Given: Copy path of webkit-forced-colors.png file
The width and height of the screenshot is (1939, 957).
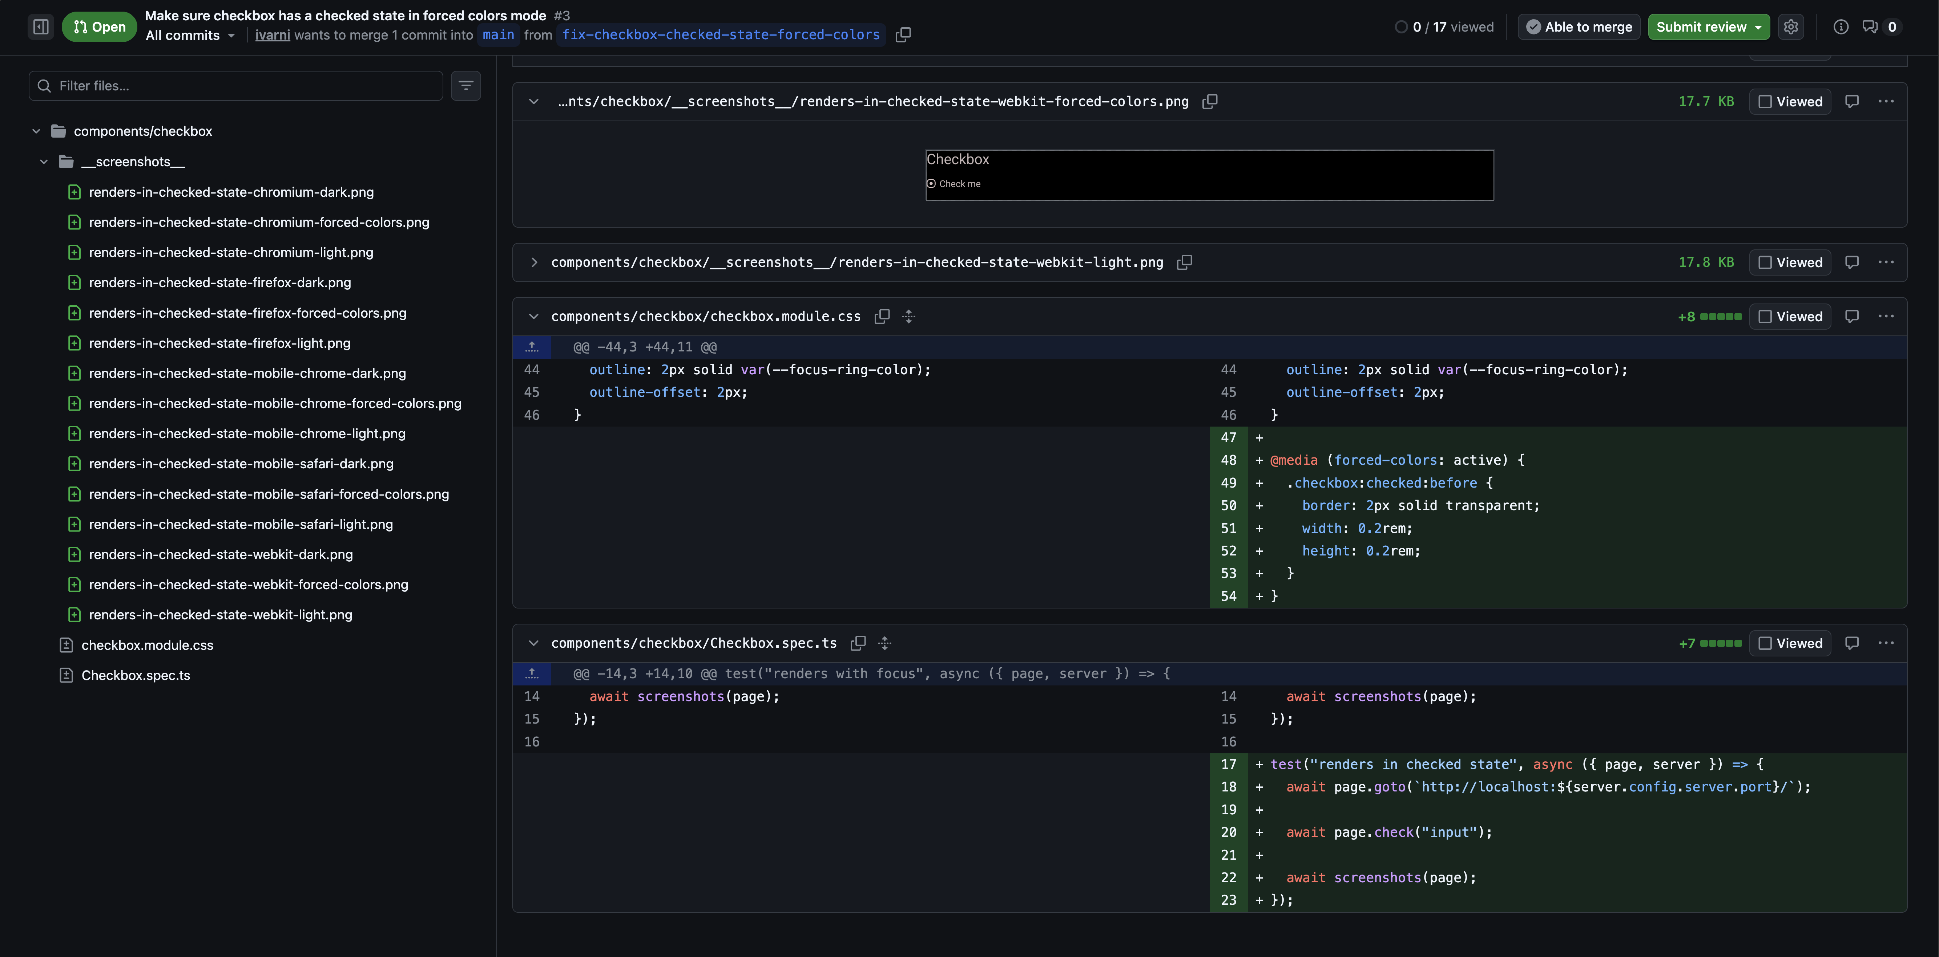Looking at the screenshot, I should click(x=1210, y=102).
